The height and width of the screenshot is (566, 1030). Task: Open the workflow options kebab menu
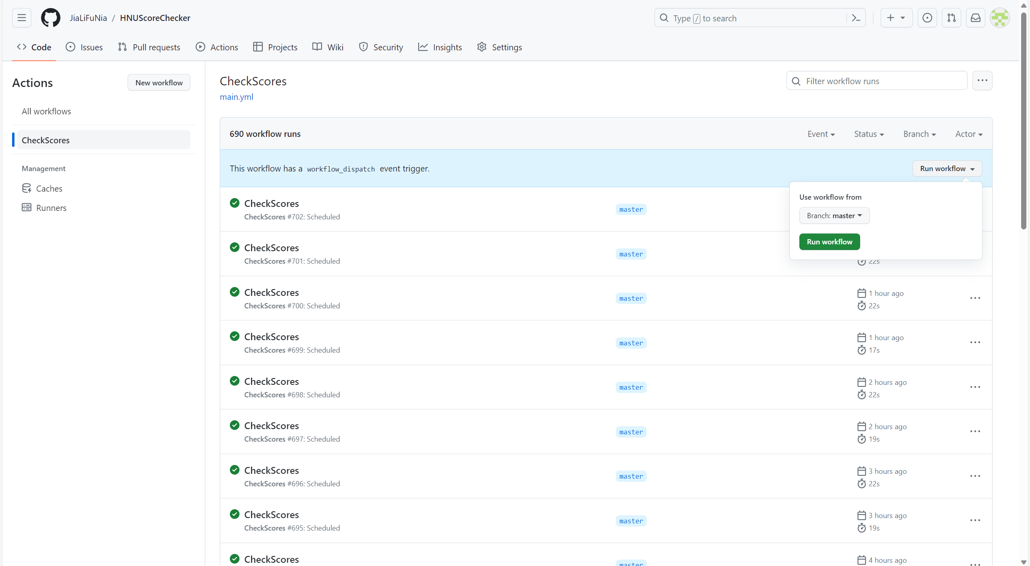coord(982,81)
